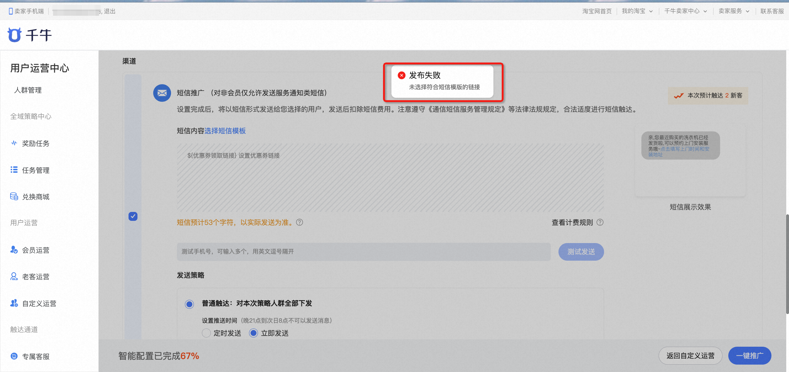Click the 专属客服 chat icon
This screenshot has width=789, height=372.
click(14, 356)
